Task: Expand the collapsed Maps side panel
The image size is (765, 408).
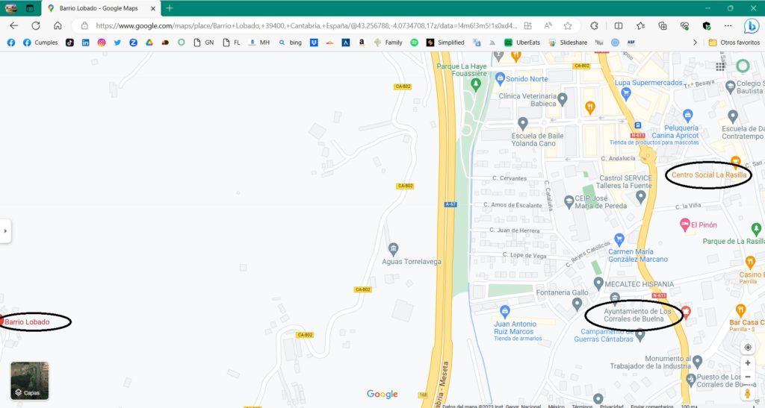Action: (5, 230)
